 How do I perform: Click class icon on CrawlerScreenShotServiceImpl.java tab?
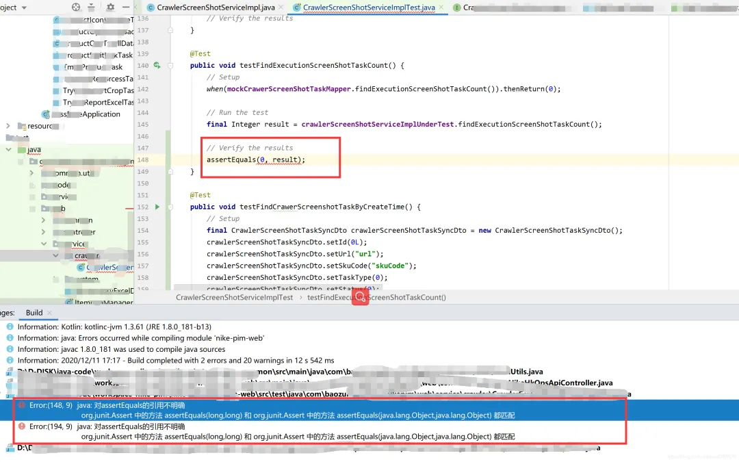[151, 8]
